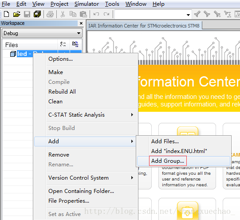The image size is (240, 220).
Task: Click the led project cube icon
Action: coord(13,54)
